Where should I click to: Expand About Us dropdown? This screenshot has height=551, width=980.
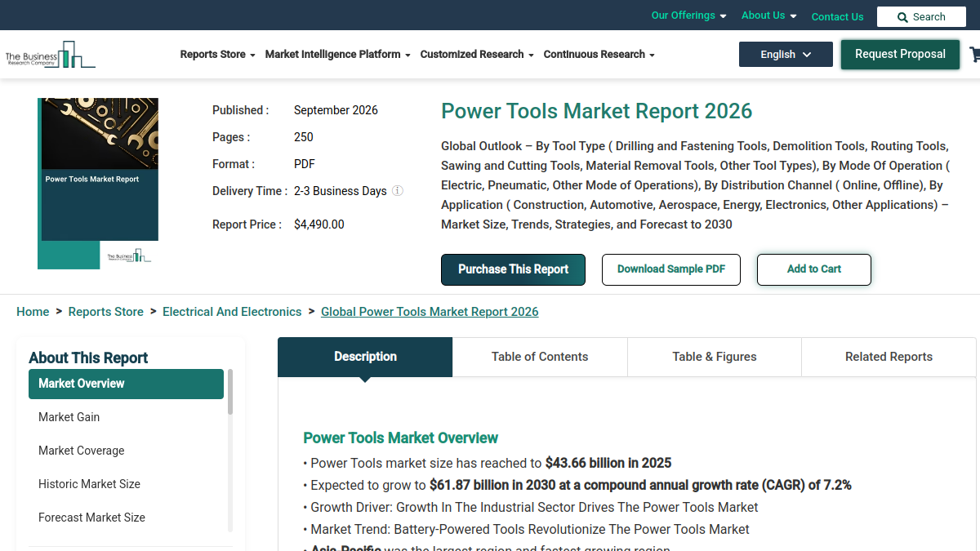tap(768, 16)
